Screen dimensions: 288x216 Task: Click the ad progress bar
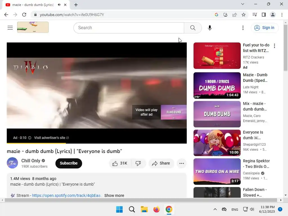click(97, 143)
